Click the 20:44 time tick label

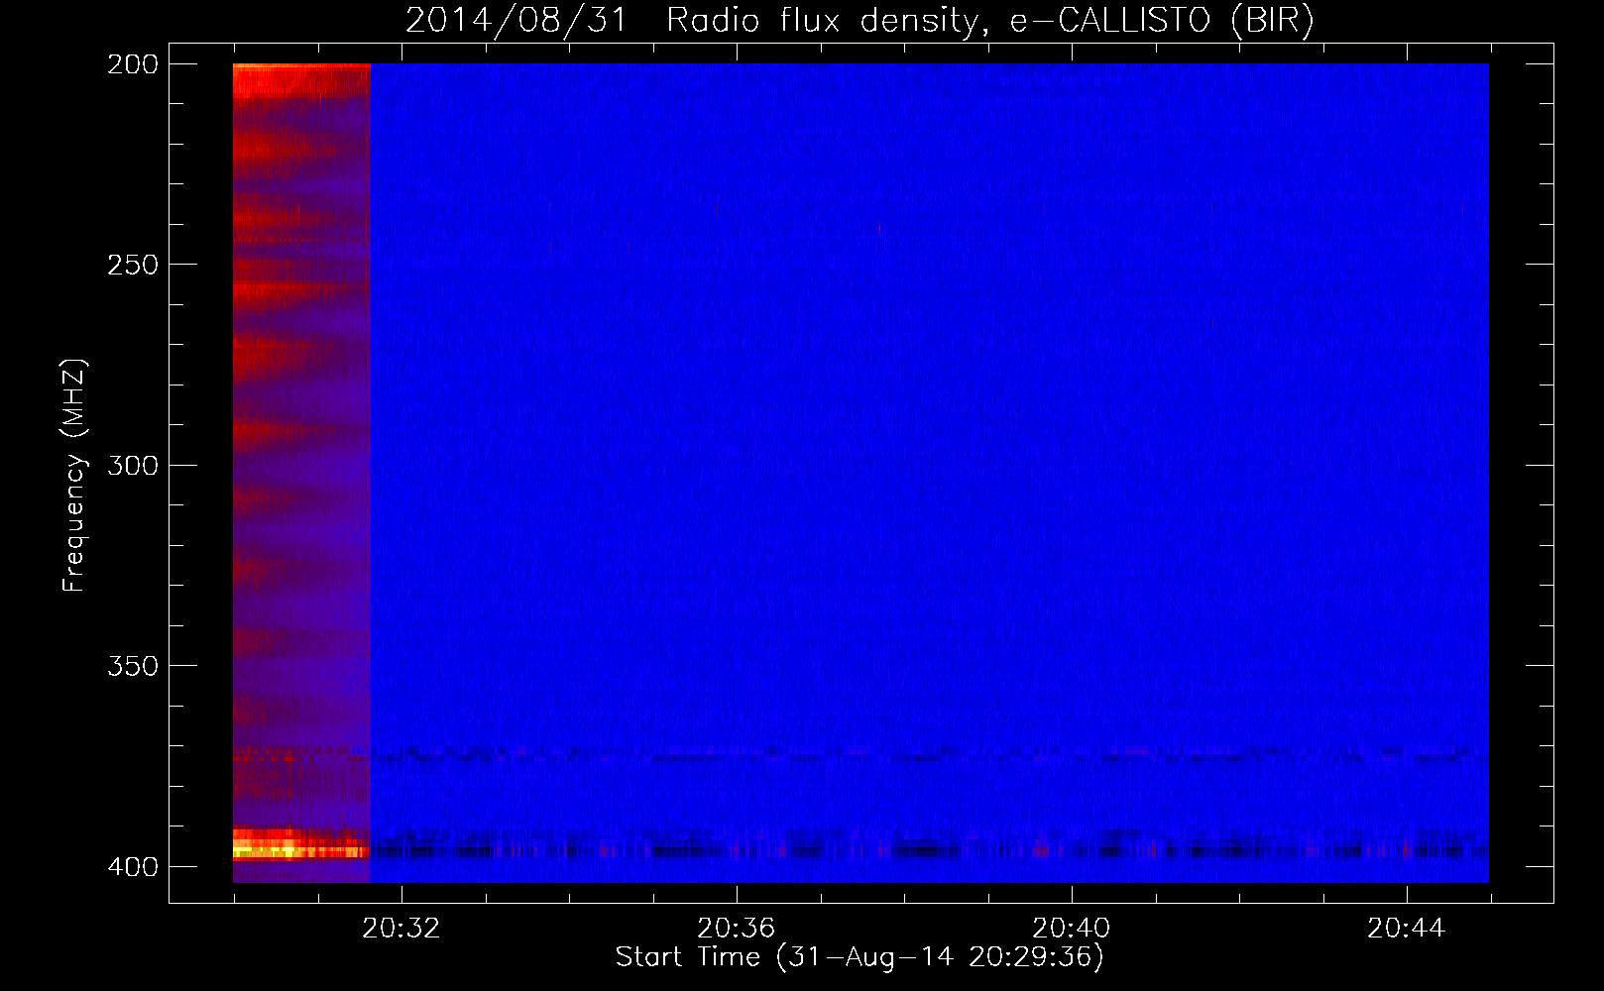point(1406,929)
